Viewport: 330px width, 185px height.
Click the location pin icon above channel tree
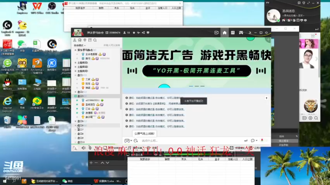click(x=85, y=40)
